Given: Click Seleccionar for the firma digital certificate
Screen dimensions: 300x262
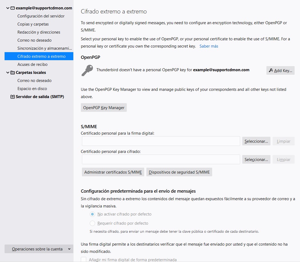Looking at the screenshot, I should [x=256, y=141].
